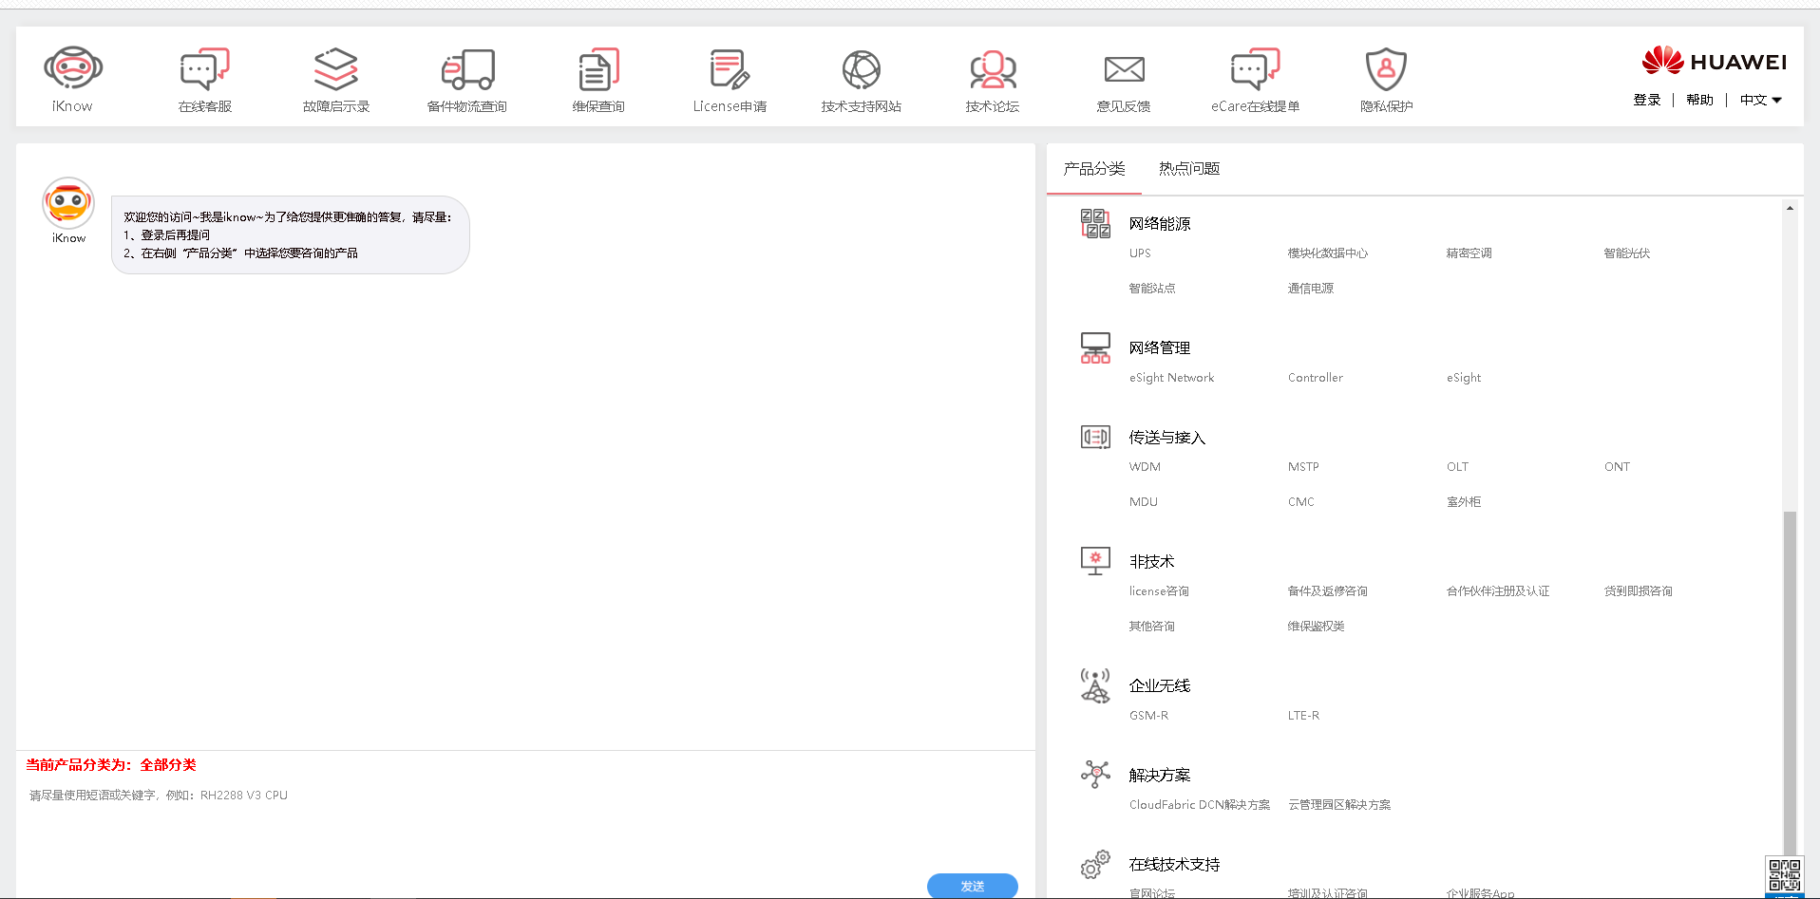Choose the Controller product

pyautogui.click(x=1316, y=378)
